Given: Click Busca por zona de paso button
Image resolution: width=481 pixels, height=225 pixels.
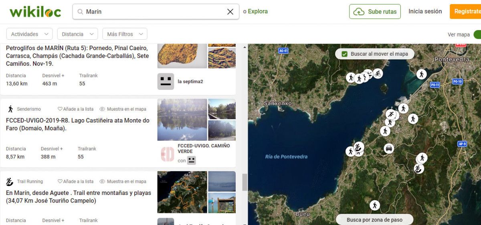Looking at the screenshot, I should pyautogui.click(x=374, y=220).
